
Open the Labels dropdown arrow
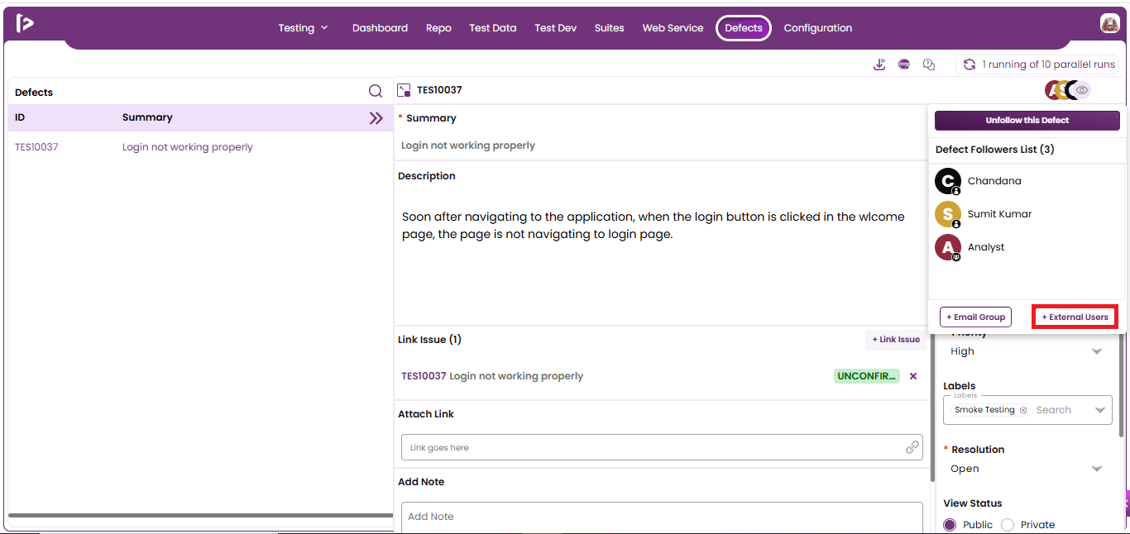pyautogui.click(x=1099, y=410)
